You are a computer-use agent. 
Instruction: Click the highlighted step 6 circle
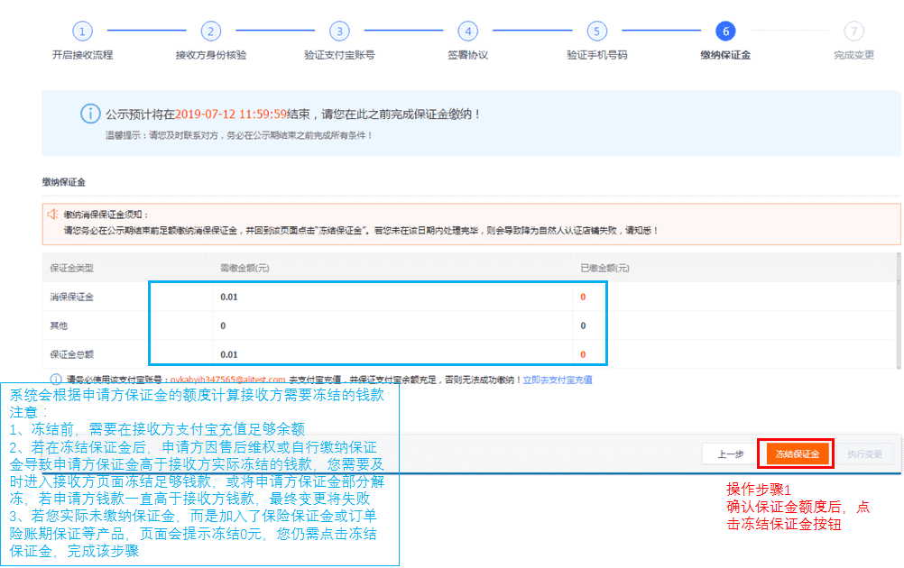click(x=724, y=32)
